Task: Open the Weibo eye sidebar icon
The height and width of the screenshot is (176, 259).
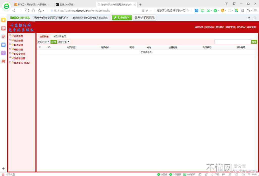Action: click(x=3, y=36)
